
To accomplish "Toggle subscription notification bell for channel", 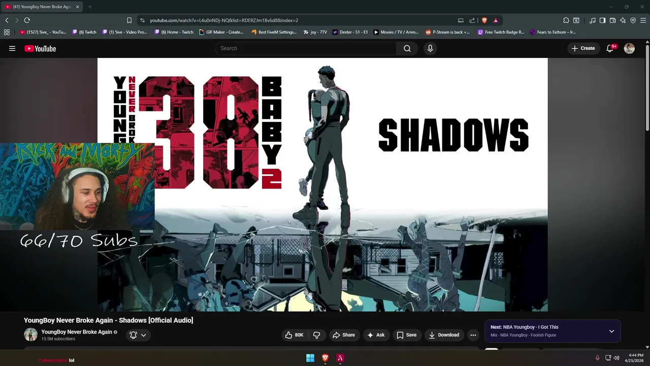I will pos(138,335).
